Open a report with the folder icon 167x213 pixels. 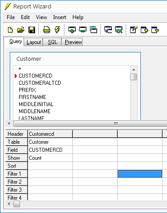[x=21, y=30]
